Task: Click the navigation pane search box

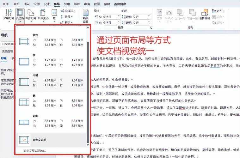Action: point(9,44)
